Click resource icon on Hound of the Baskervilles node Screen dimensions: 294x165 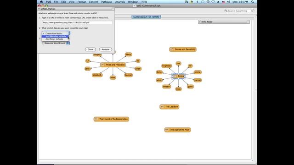tap(96, 119)
